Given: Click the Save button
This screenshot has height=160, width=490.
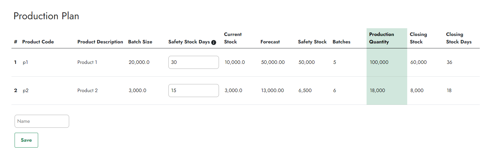Looking at the screenshot, I should (26, 140).
